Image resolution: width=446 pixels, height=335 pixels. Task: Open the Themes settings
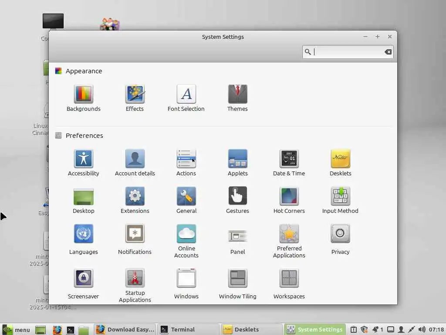coord(237,98)
